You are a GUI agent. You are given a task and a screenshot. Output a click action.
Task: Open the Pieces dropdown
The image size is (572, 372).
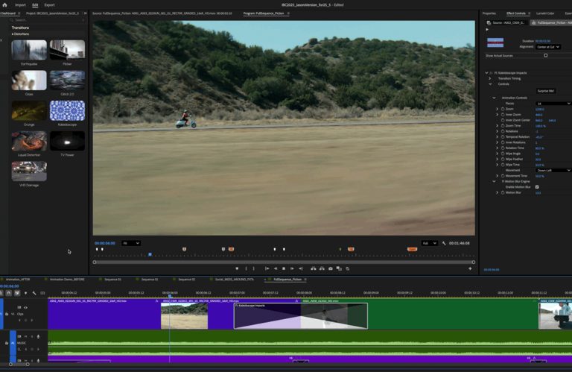(553, 104)
